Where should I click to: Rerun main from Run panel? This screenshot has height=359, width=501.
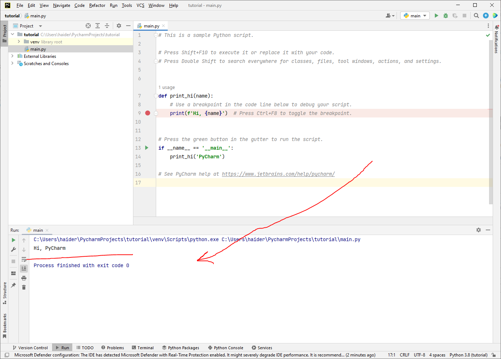(13, 240)
